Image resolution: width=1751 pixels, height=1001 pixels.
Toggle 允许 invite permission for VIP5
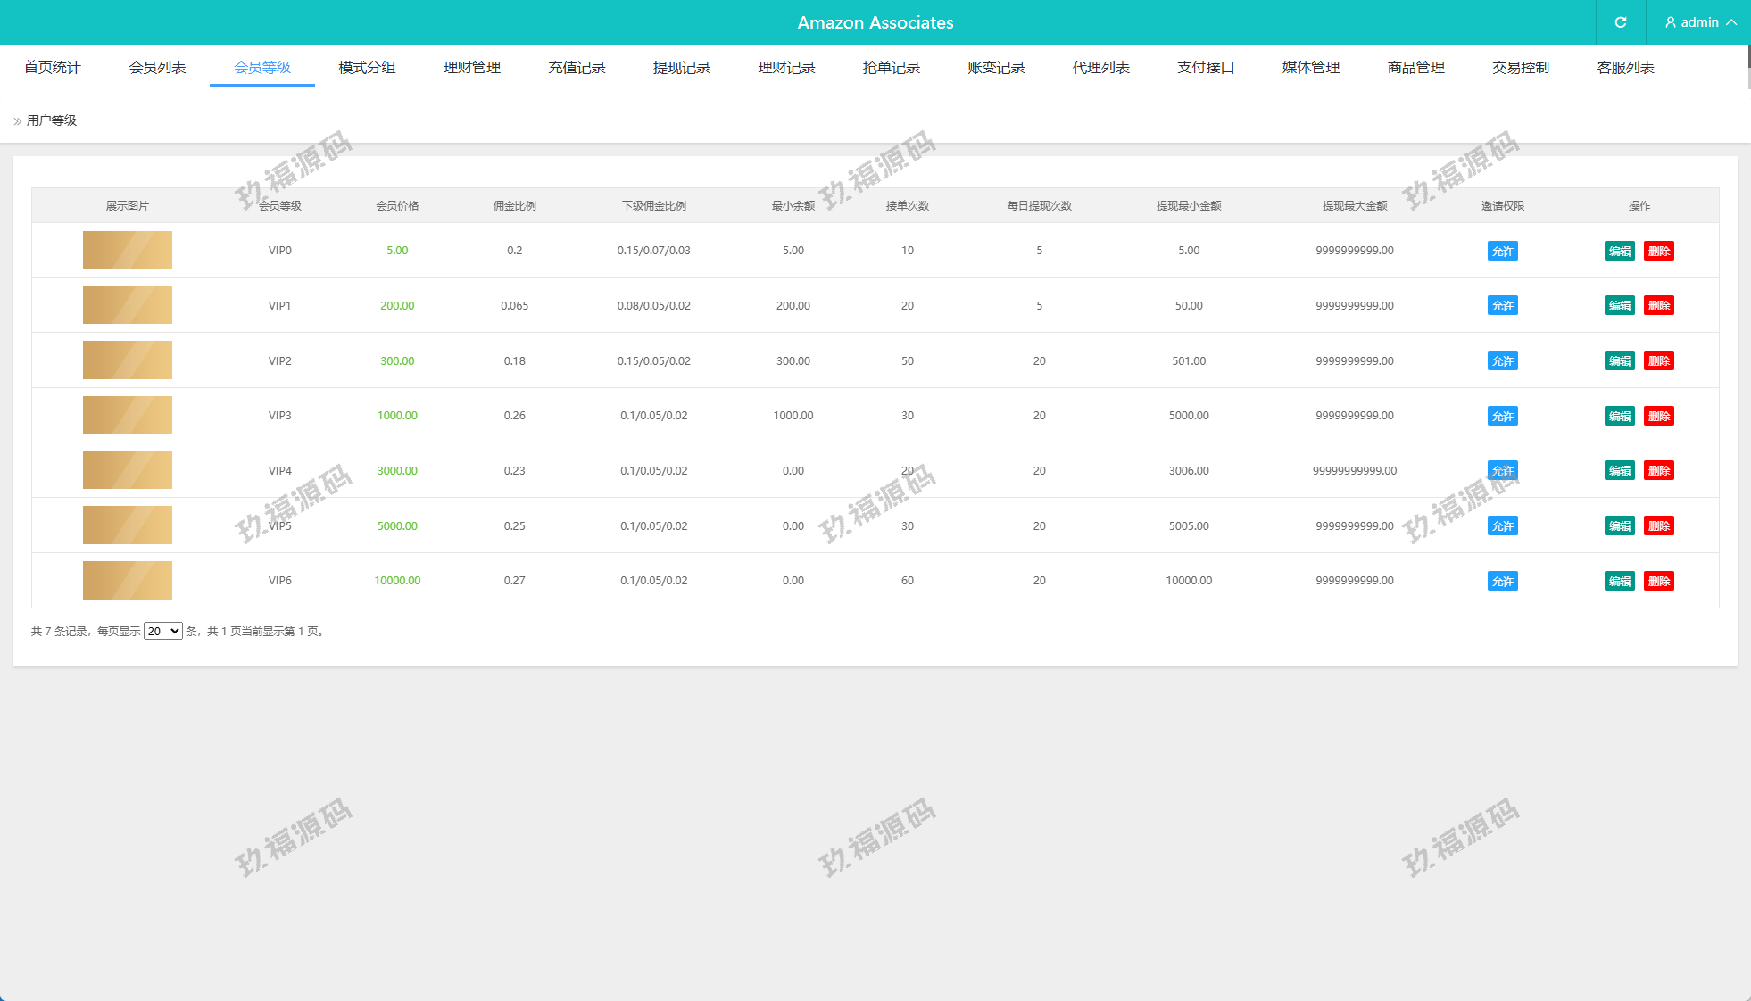(1502, 526)
